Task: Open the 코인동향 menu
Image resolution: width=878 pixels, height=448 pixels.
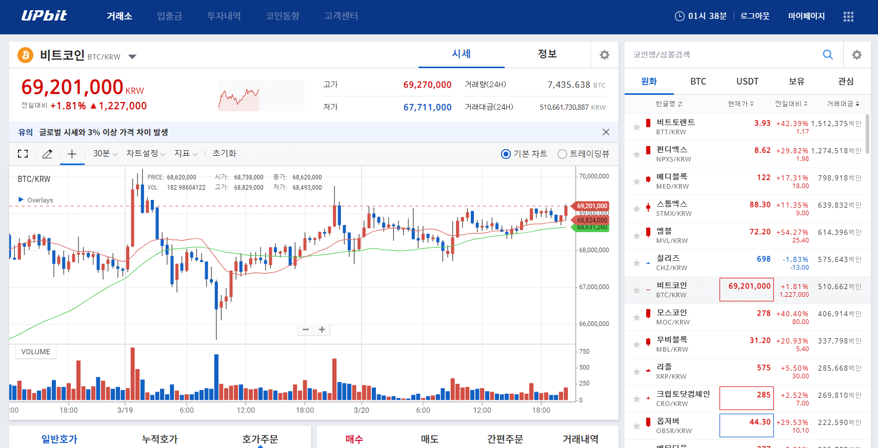Action: (283, 16)
